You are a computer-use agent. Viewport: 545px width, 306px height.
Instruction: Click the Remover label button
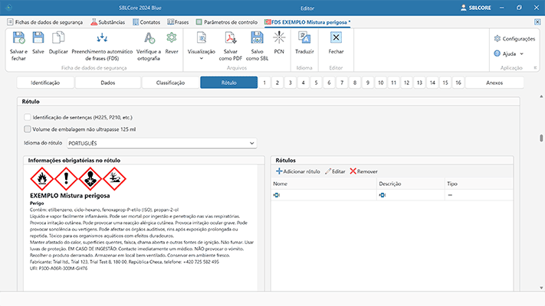coord(363,171)
